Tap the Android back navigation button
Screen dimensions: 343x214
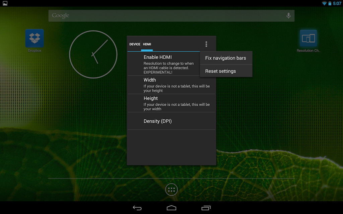coord(137,208)
